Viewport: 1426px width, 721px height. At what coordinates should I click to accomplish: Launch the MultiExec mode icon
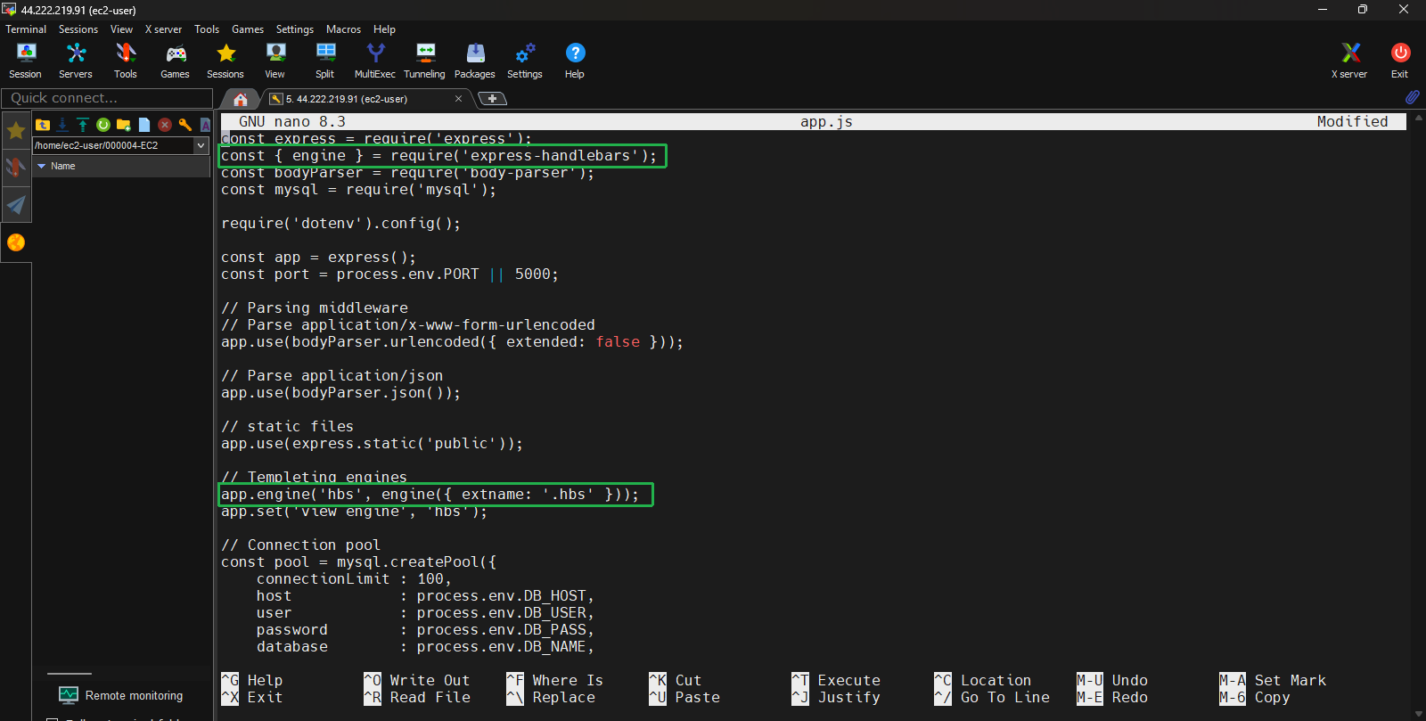[375, 61]
